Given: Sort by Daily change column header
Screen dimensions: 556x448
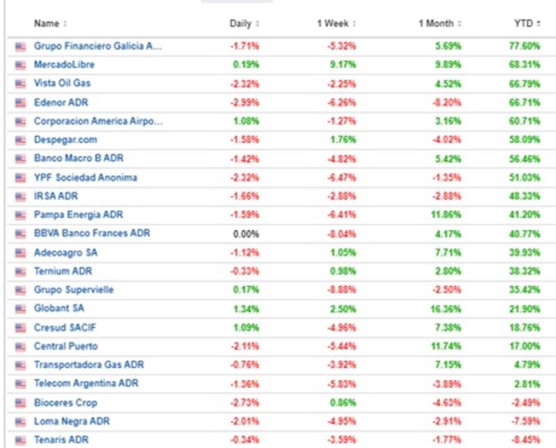Looking at the screenshot, I should [x=244, y=24].
